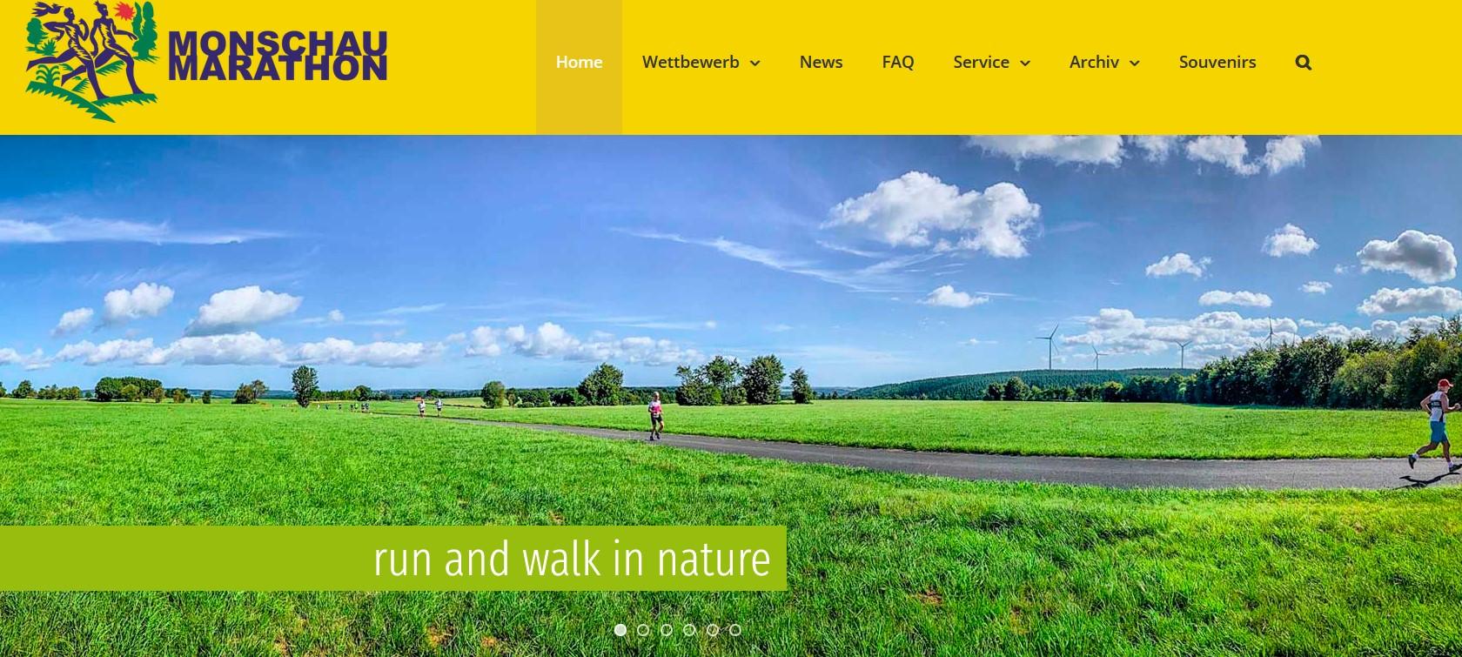Open the Service menu label

point(981,62)
